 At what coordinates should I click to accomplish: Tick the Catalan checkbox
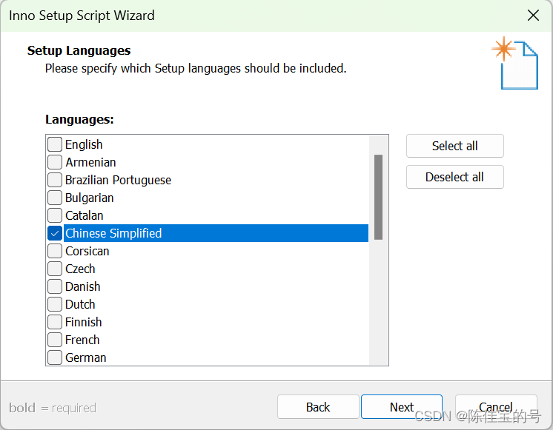pos(55,215)
